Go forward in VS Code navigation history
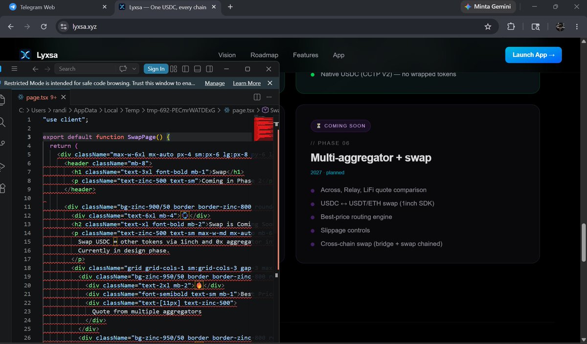Viewport: 587px width, 344px height. [47, 69]
